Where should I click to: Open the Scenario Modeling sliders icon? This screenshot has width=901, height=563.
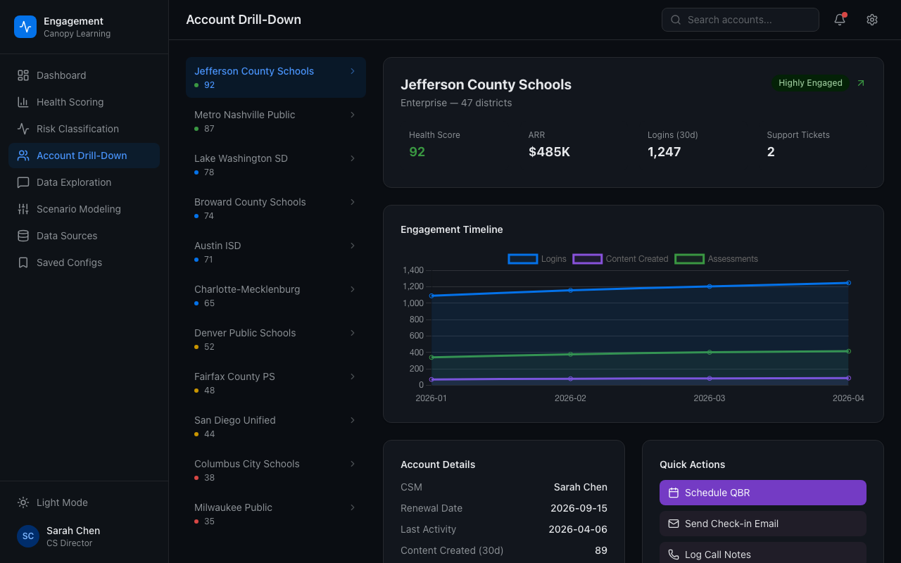click(x=23, y=208)
